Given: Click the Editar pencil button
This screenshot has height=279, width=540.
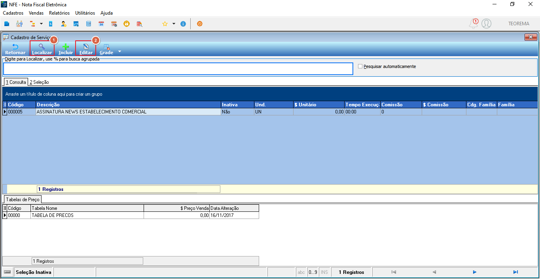Looking at the screenshot, I should [86, 49].
